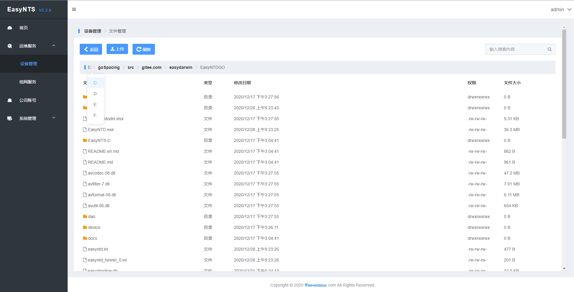Click the 刷新 refresh button
The width and height of the screenshot is (574, 292).
pos(144,49)
